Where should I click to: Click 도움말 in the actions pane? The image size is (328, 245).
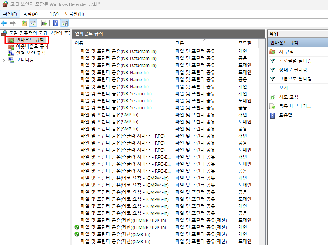[x=286, y=115]
